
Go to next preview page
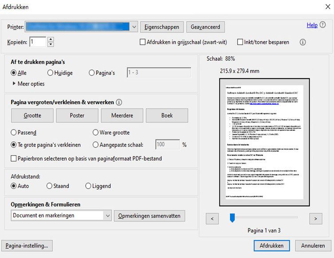[316, 219]
